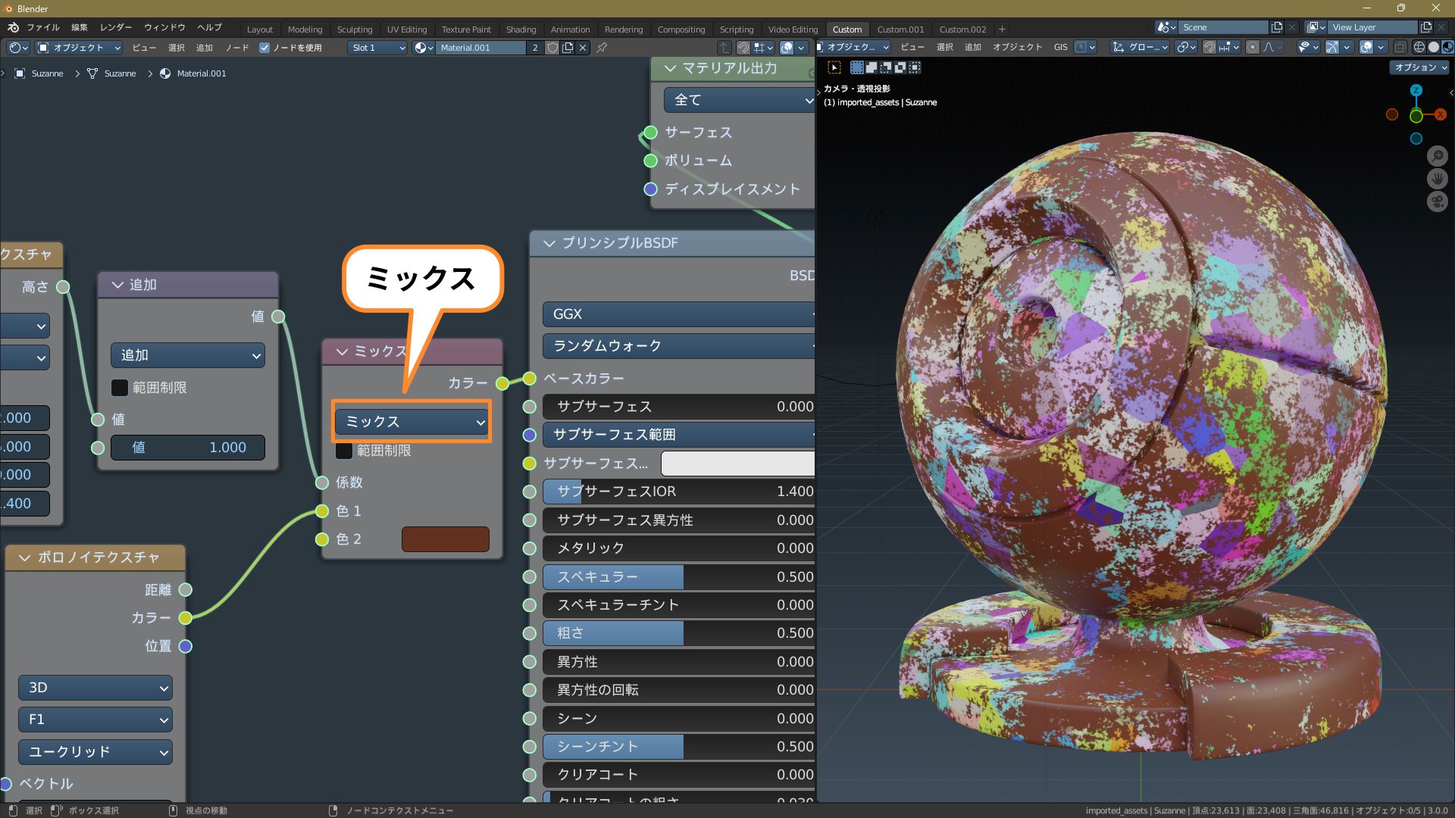Screen dimensions: 1455x818
Task: Click the red X axis gizmo
Action: [x=1441, y=114]
